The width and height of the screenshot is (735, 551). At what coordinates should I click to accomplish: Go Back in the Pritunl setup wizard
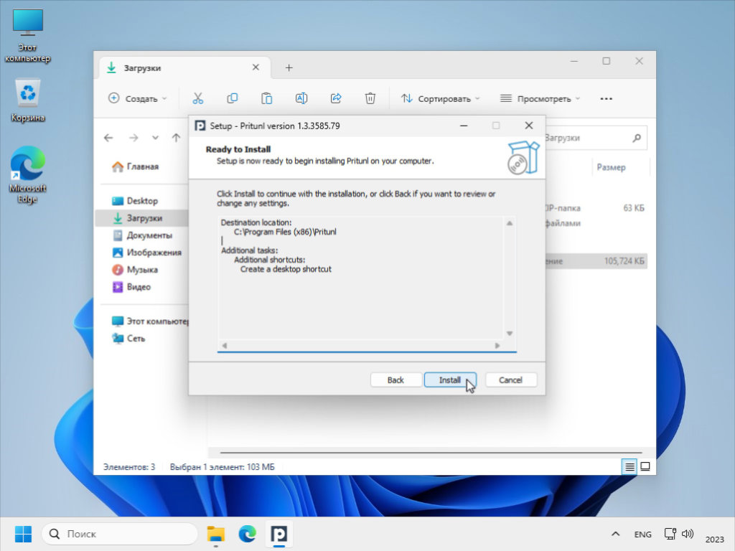[395, 380]
